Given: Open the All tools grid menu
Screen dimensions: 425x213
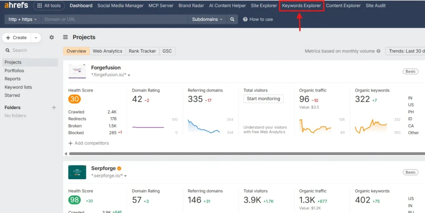Looking at the screenshot, I should click(x=49, y=5).
